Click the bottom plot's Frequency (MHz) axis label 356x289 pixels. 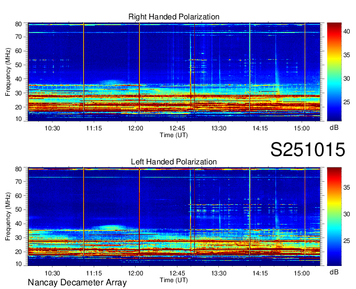tap(8, 216)
